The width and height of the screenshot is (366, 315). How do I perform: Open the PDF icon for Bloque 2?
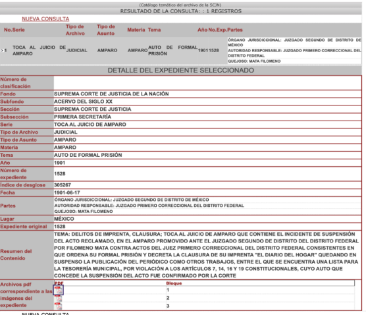point(58,298)
